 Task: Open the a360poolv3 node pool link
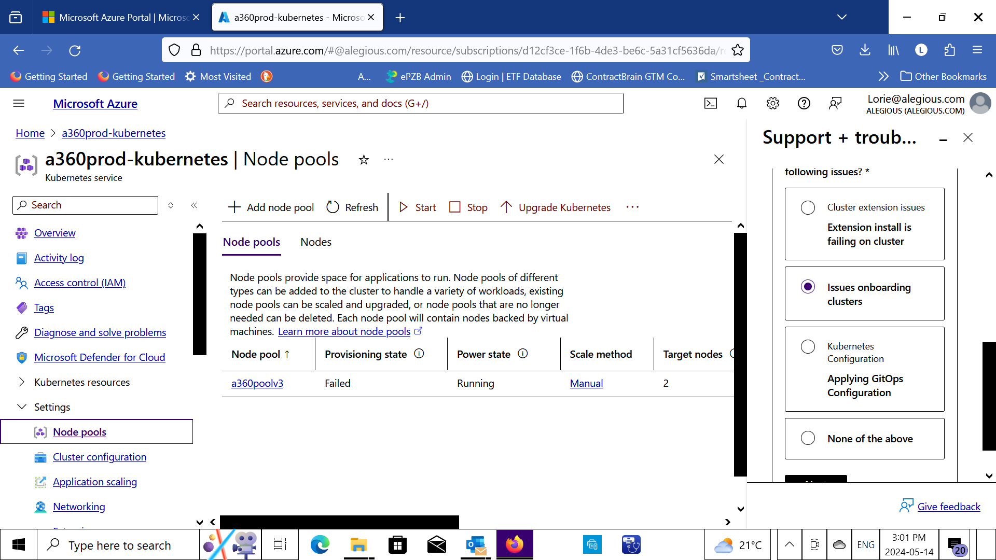point(257,383)
